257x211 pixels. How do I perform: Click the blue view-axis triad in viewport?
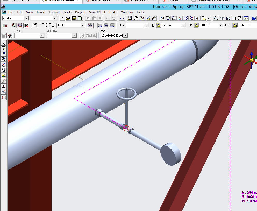click(252, 60)
